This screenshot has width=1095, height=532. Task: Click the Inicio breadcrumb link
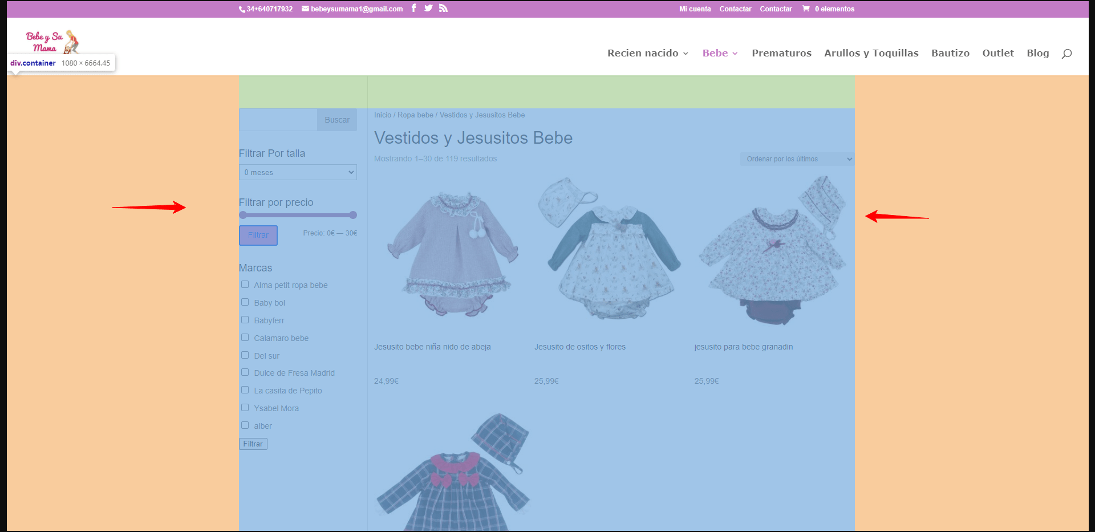(x=383, y=115)
